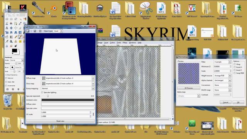Click OK in Normalmap dialog
247x139 pixels.
click(x=238, y=102)
